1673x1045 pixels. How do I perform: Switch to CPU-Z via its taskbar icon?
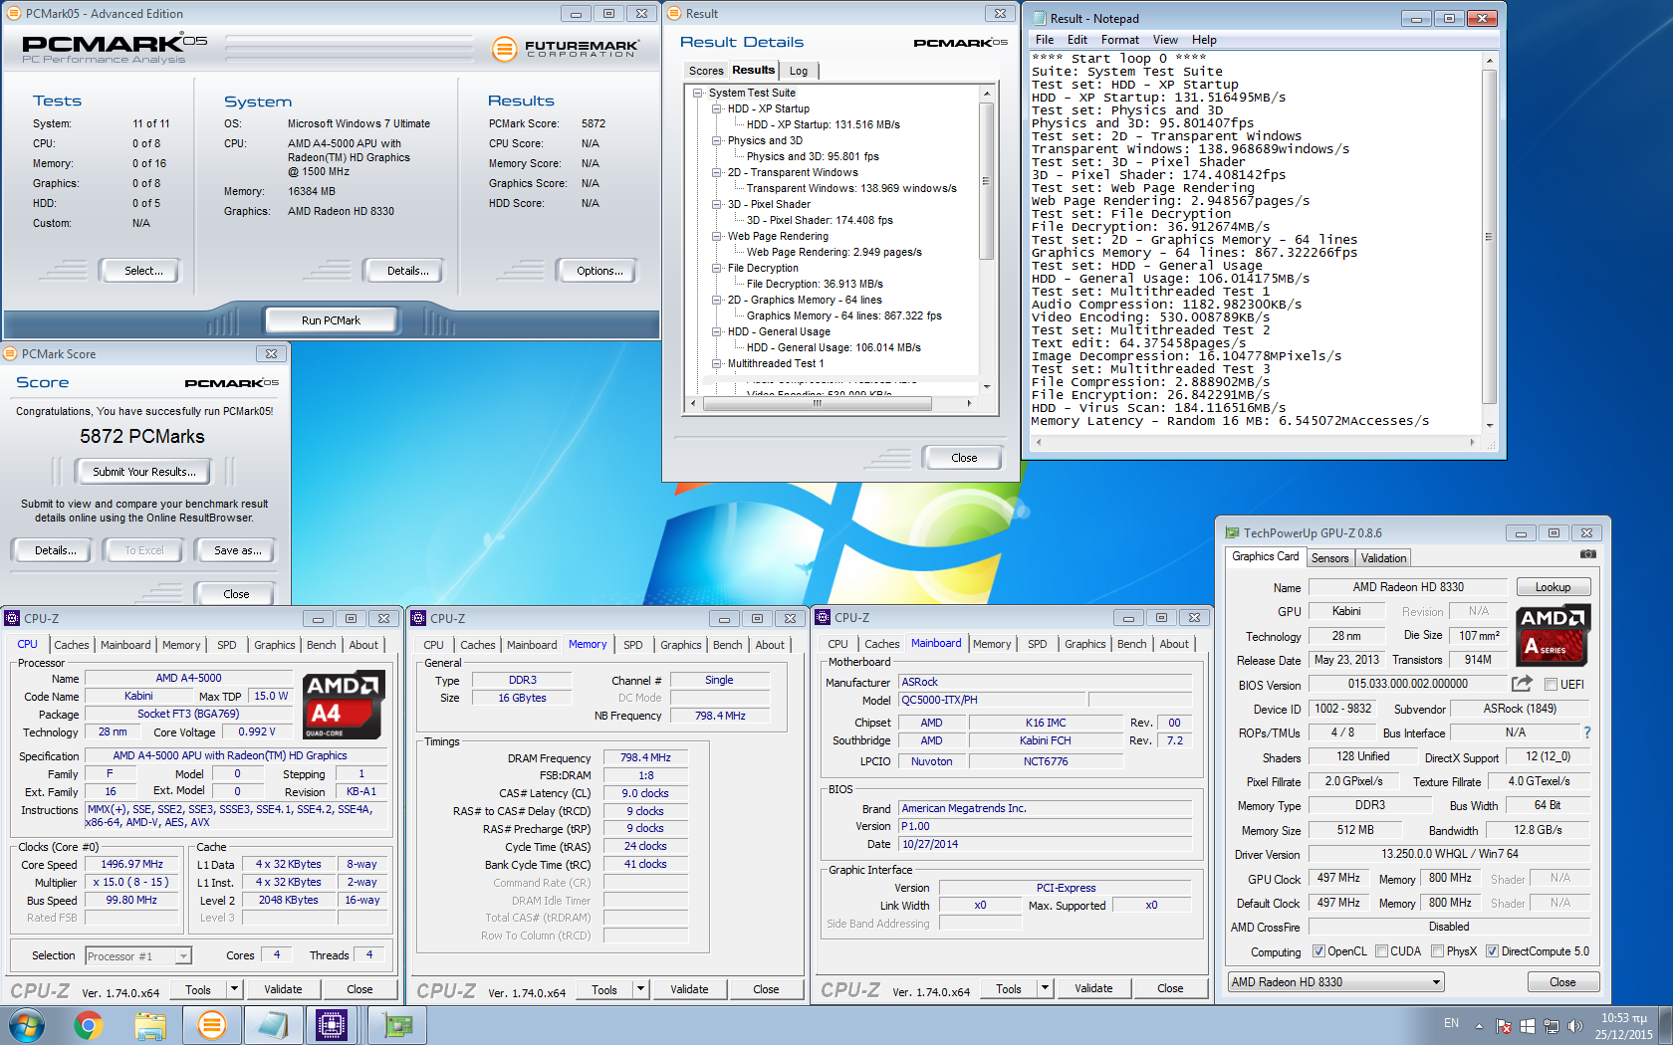pyautogui.click(x=331, y=1025)
